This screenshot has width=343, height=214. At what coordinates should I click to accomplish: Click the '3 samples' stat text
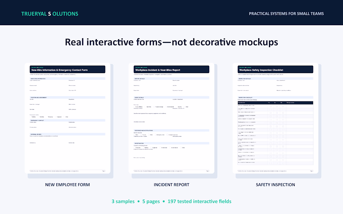coord(123,201)
